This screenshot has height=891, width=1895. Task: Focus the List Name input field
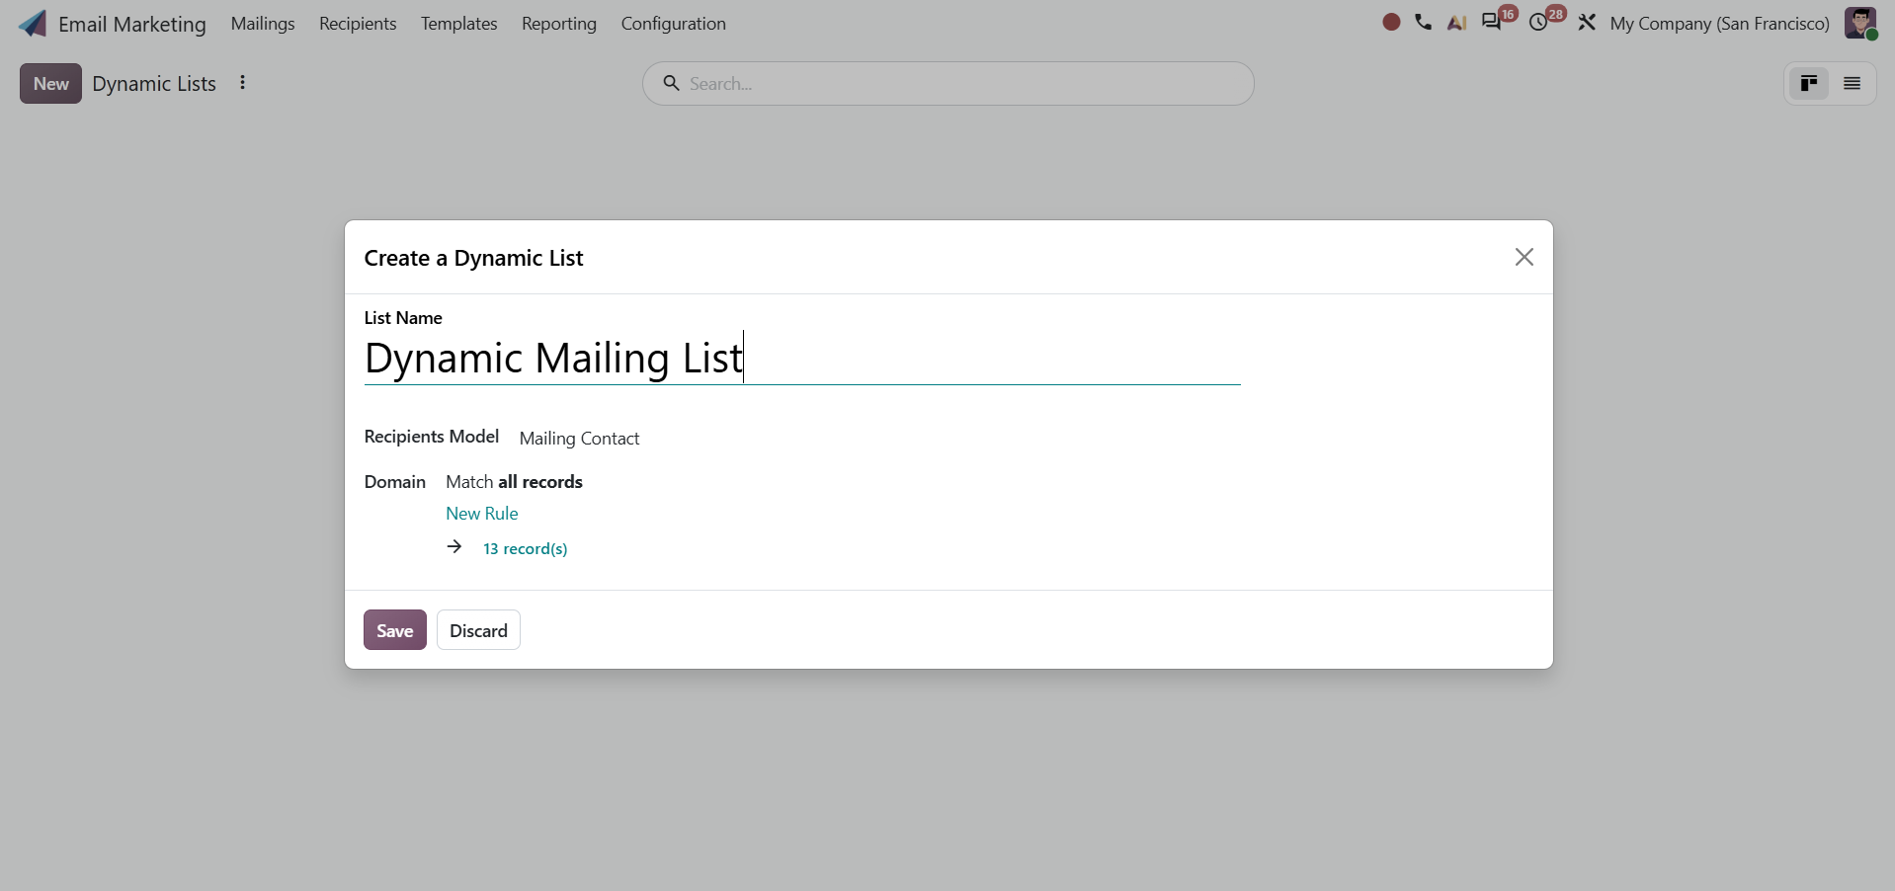pos(802,359)
